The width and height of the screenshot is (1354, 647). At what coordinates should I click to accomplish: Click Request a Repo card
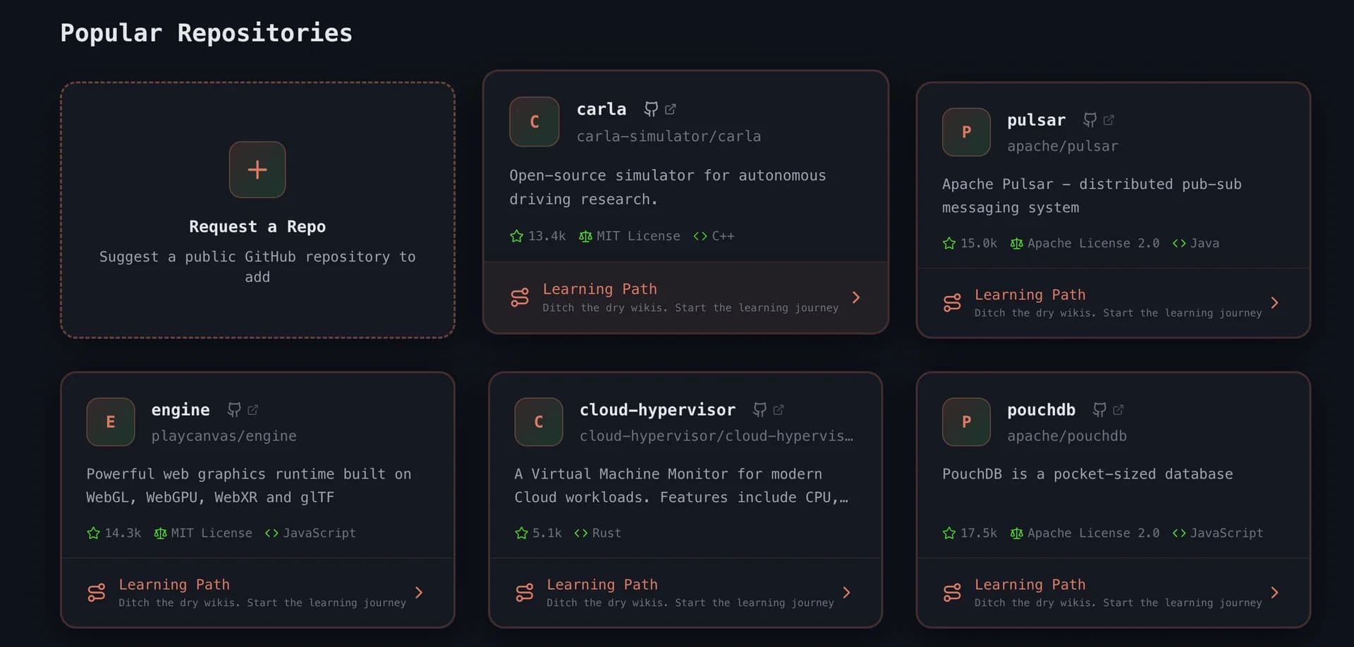click(257, 209)
